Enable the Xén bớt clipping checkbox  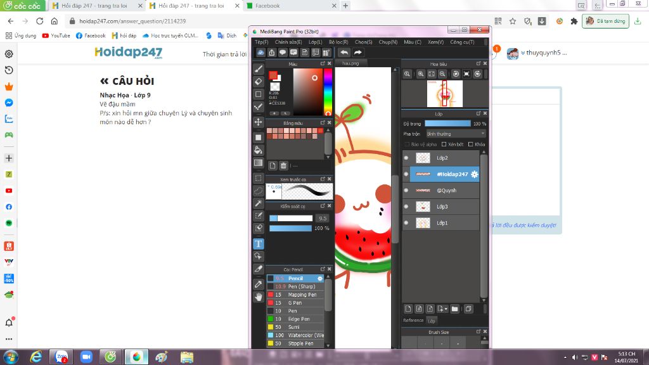pos(444,144)
